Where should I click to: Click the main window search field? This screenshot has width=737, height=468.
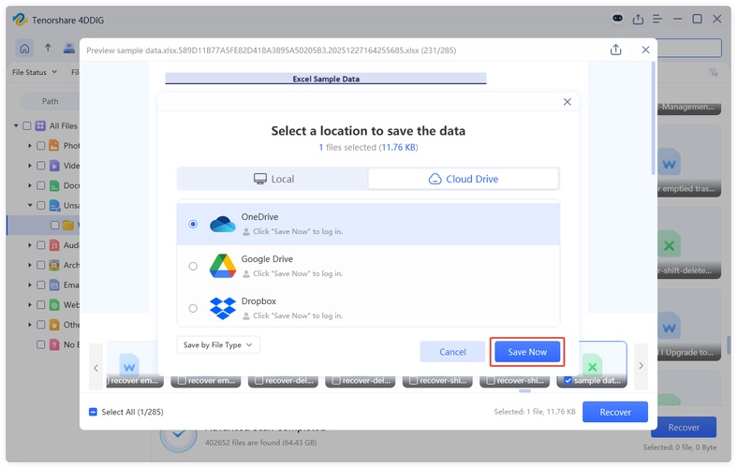689,48
